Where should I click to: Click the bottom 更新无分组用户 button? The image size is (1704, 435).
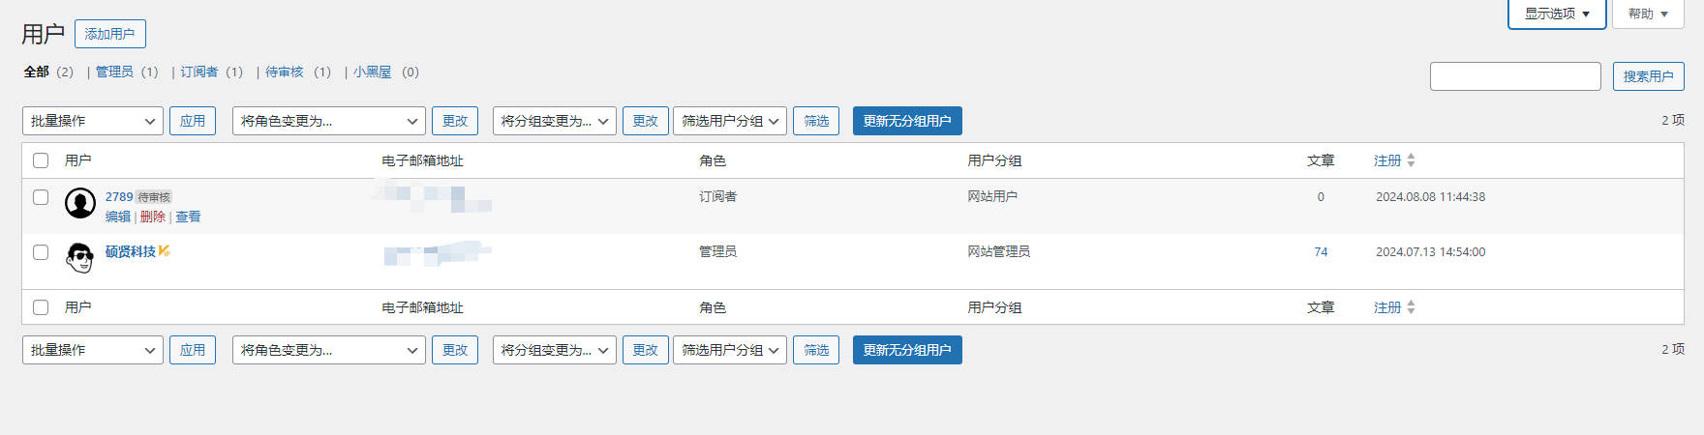pyautogui.click(x=907, y=350)
